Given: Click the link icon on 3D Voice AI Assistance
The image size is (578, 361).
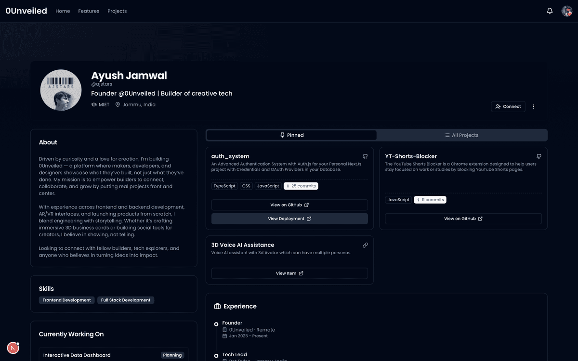Looking at the screenshot, I should click(x=365, y=245).
